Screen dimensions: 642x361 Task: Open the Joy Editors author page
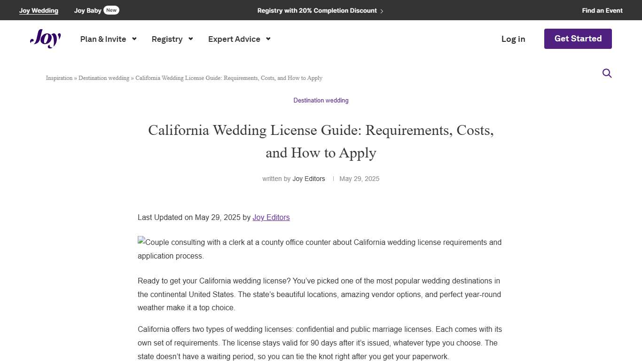(309, 179)
